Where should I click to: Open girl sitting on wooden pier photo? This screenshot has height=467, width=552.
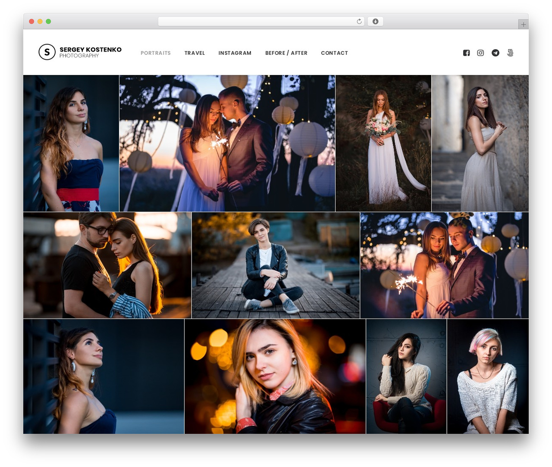tap(276, 265)
